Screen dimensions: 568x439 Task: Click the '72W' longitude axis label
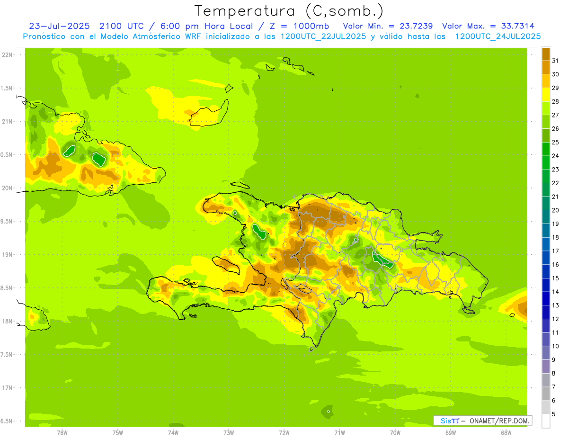pyautogui.click(x=284, y=433)
